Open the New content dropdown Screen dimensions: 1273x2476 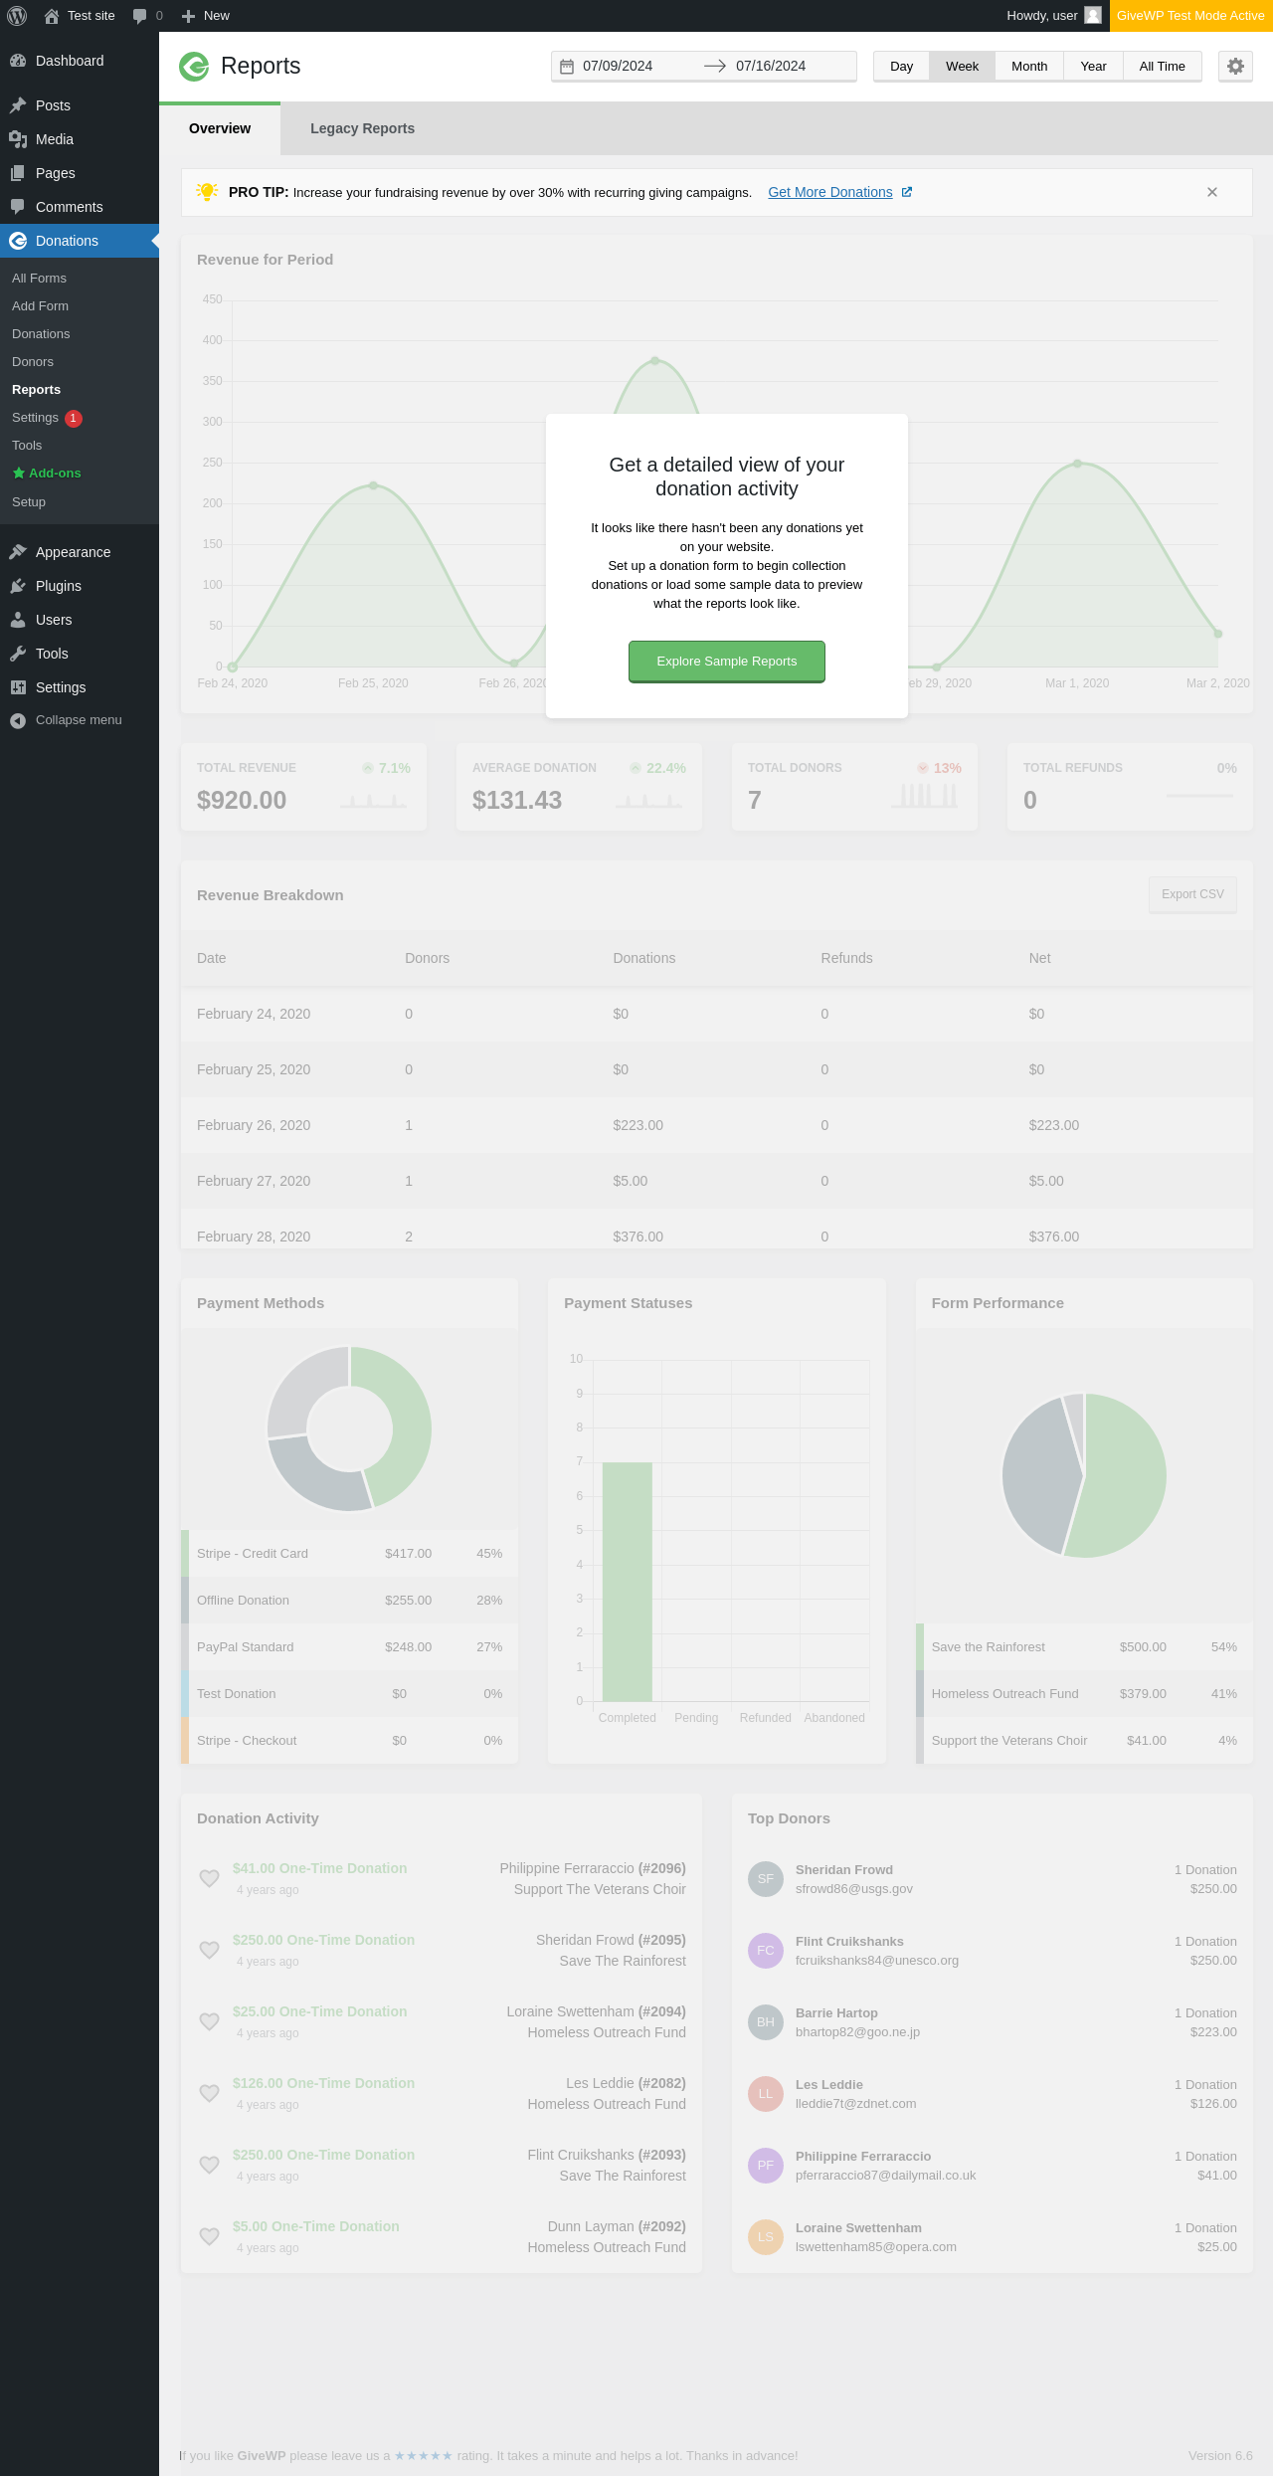(206, 16)
